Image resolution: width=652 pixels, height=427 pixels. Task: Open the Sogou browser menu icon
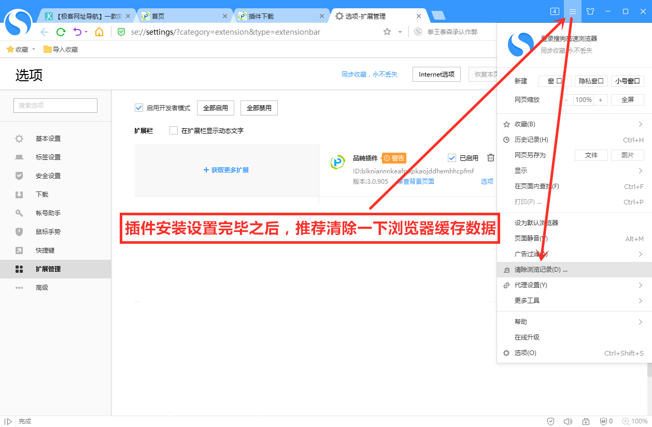click(x=572, y=11)
